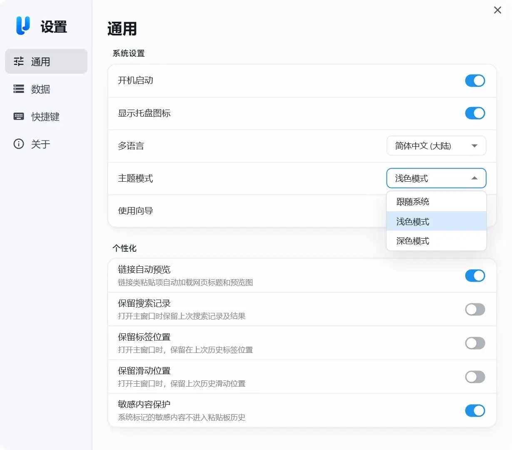Toggle the 开机启动 switch
The width and height of the screenshot is (512, 450).
pos(475,80)
